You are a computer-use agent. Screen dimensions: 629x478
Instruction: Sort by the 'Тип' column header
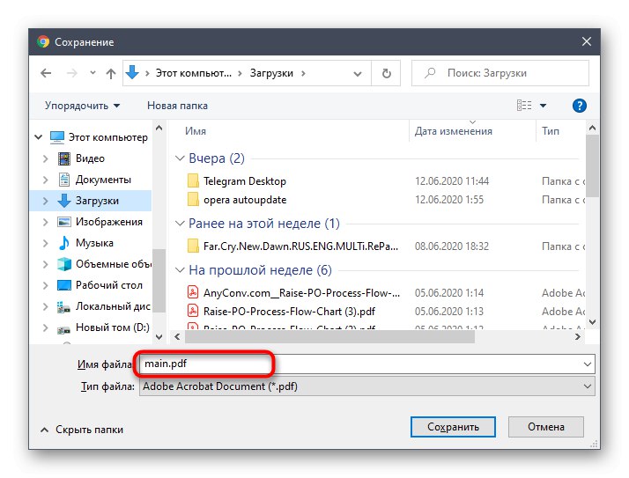click(551, 131)
